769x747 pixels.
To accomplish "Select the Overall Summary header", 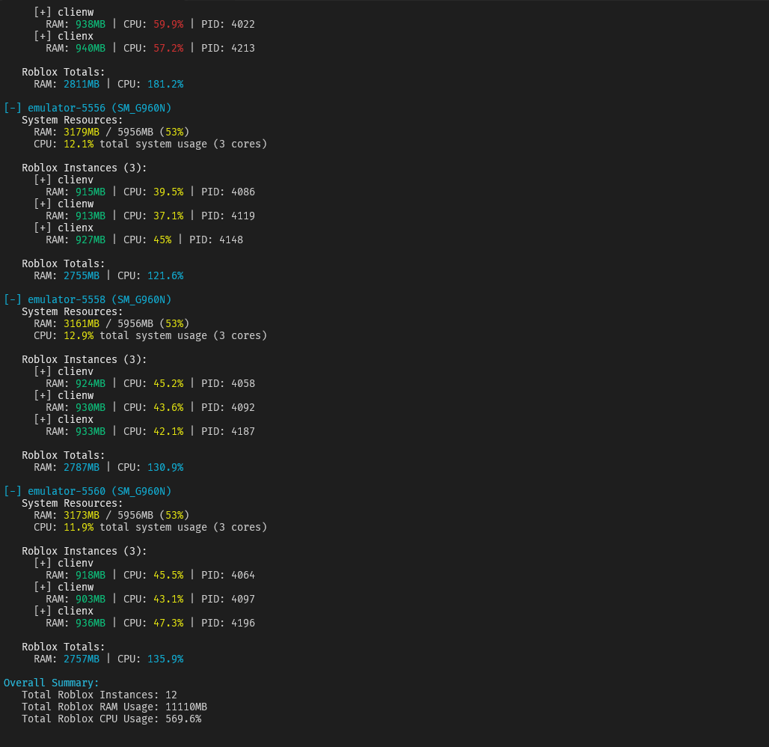I will [x=51, y=683].
